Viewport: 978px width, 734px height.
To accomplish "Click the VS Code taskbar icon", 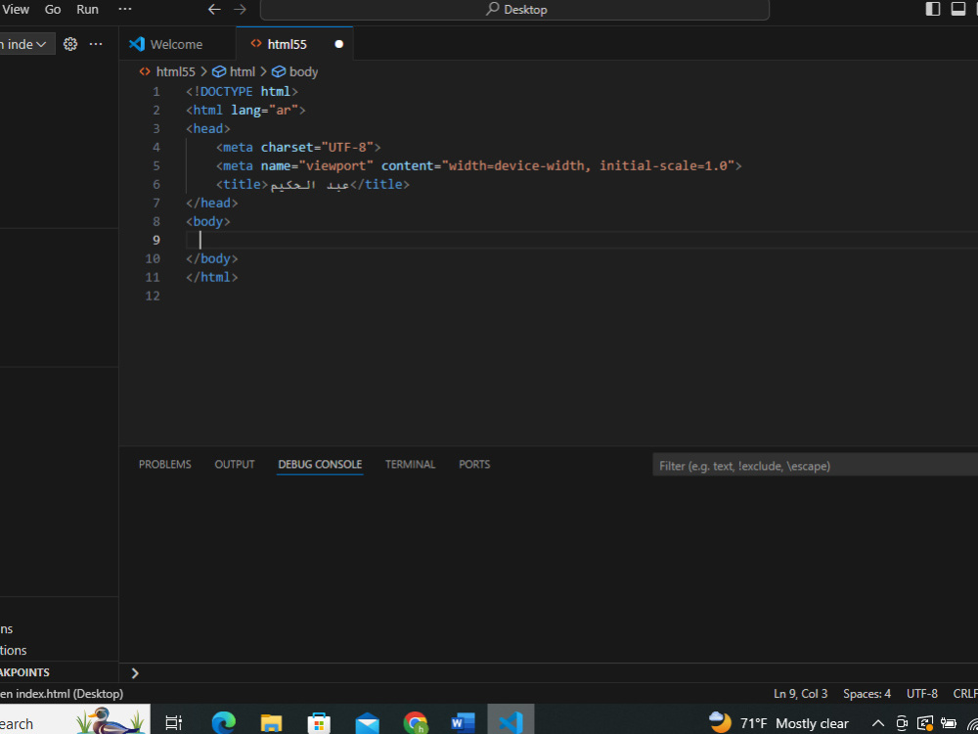I will (x=511, y=722).
